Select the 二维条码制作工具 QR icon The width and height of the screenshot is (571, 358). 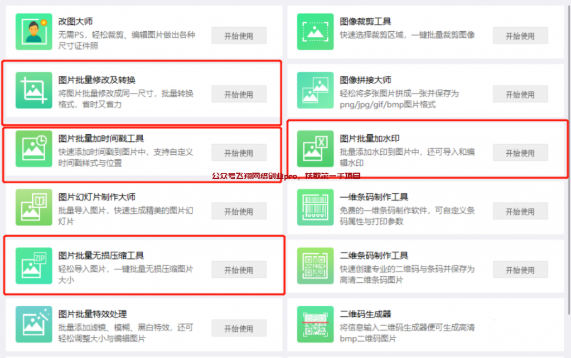(x=316, y=266)
